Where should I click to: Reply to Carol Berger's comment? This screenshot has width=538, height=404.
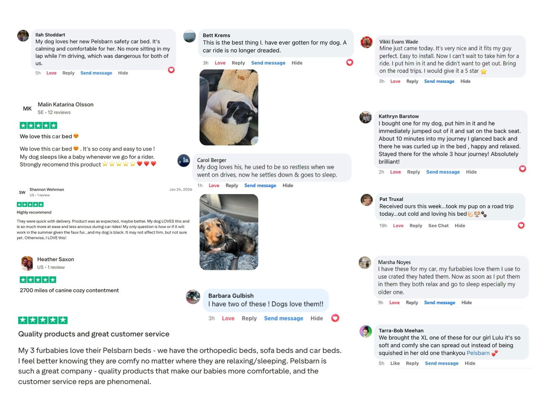[x=232, y=186]
